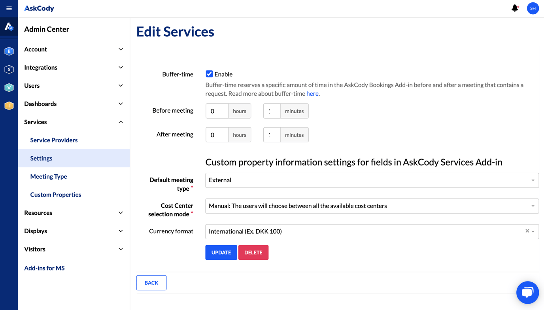Open the Default meeting type dropdown

coord(372,180)
